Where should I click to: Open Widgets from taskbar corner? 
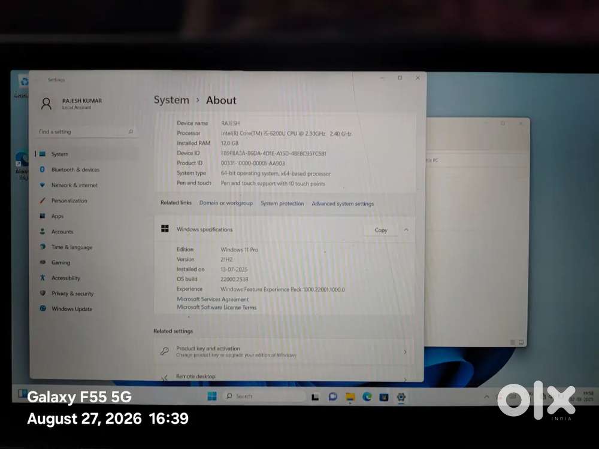[22, 394]
